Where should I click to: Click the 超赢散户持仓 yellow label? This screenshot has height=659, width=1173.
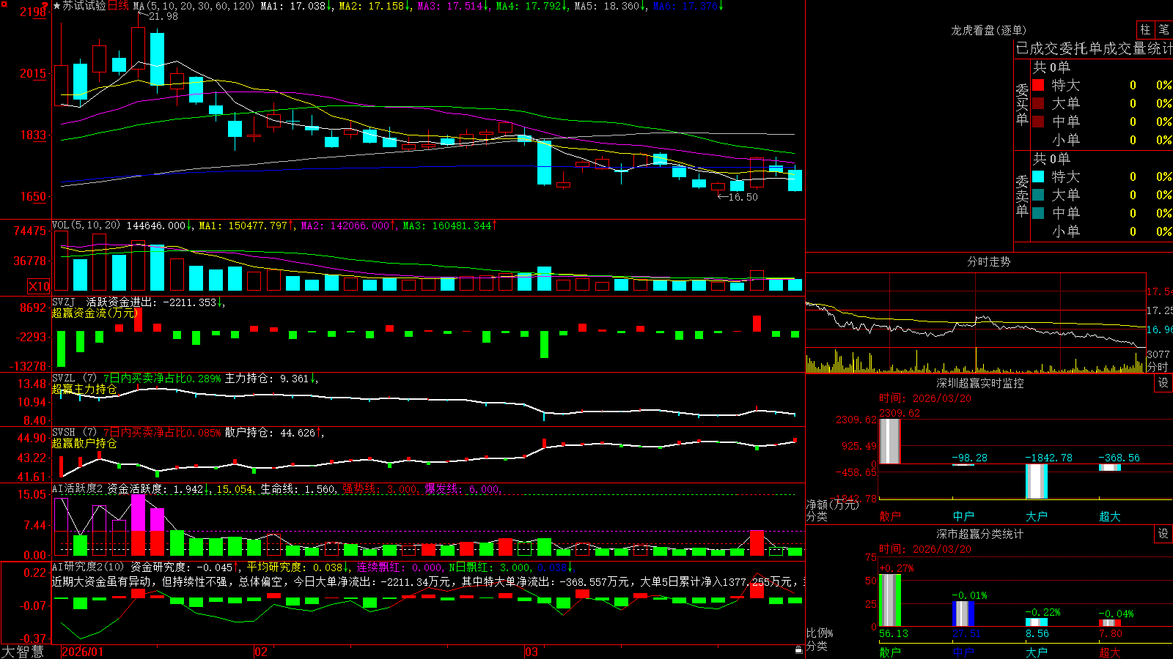(x=84, y=443)
